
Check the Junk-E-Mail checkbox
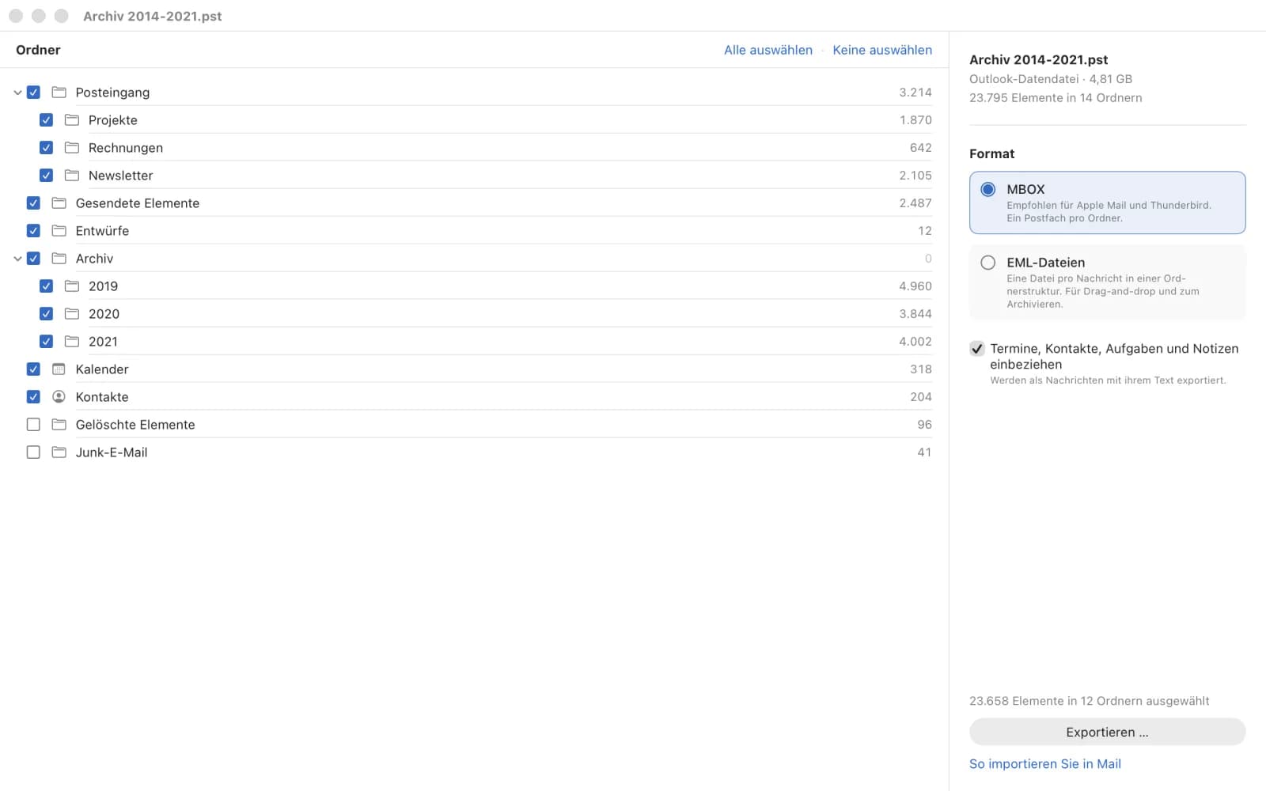(33, 452)
